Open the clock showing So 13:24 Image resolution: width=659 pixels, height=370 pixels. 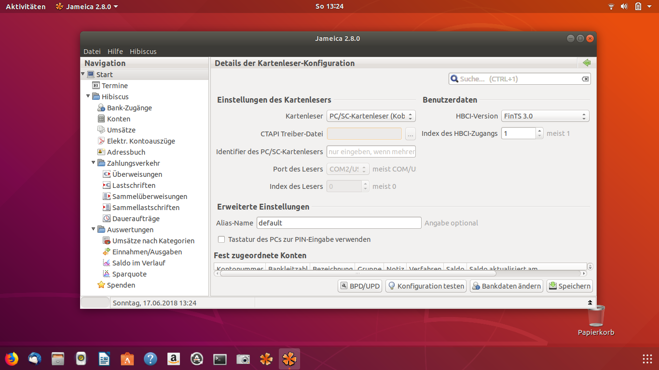point(329,6)
